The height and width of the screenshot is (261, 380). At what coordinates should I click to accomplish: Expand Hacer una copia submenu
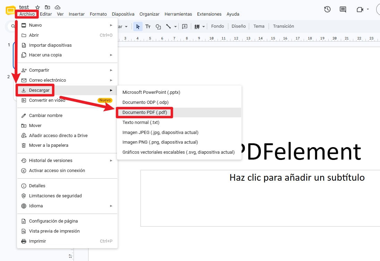67,55
